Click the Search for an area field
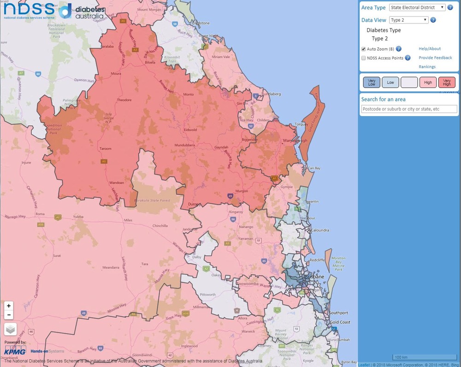Image resolution: width=461 pixels, height=367 pixels. 409,109
